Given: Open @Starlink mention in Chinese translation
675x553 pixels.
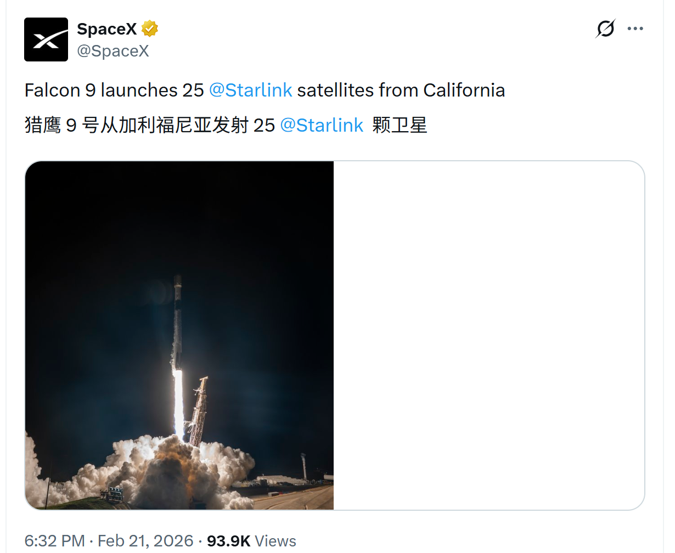Looking at the screenshot, I should tap(322, 125).
